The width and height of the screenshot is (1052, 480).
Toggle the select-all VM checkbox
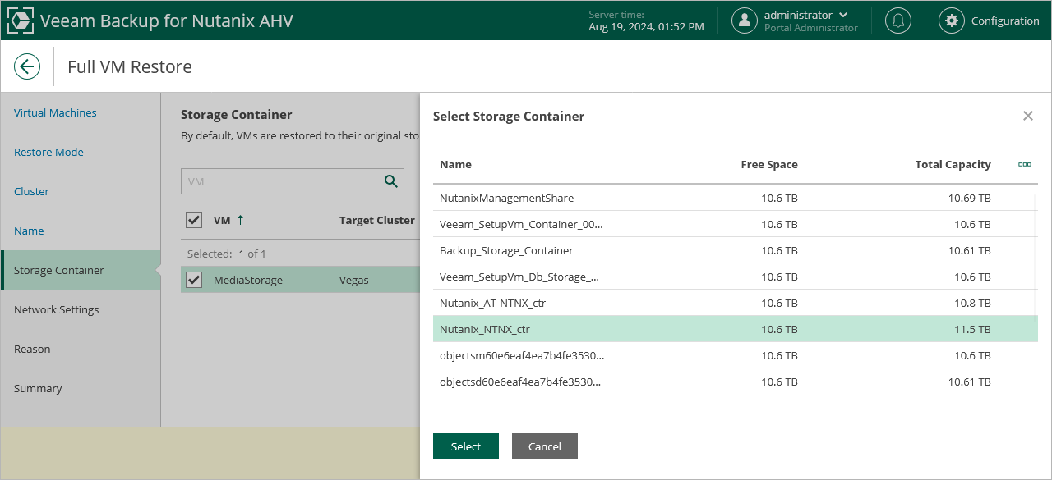point(194,220)
